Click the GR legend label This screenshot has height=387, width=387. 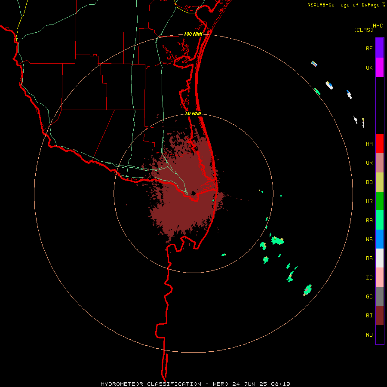(x=369, y=163)
